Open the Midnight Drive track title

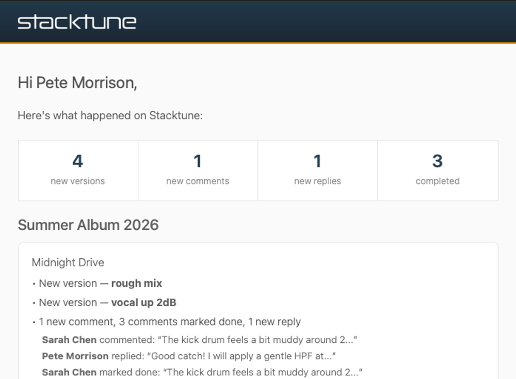click(x=68, y=262)
